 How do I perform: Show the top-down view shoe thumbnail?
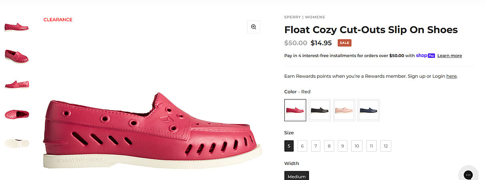point(17,114)
